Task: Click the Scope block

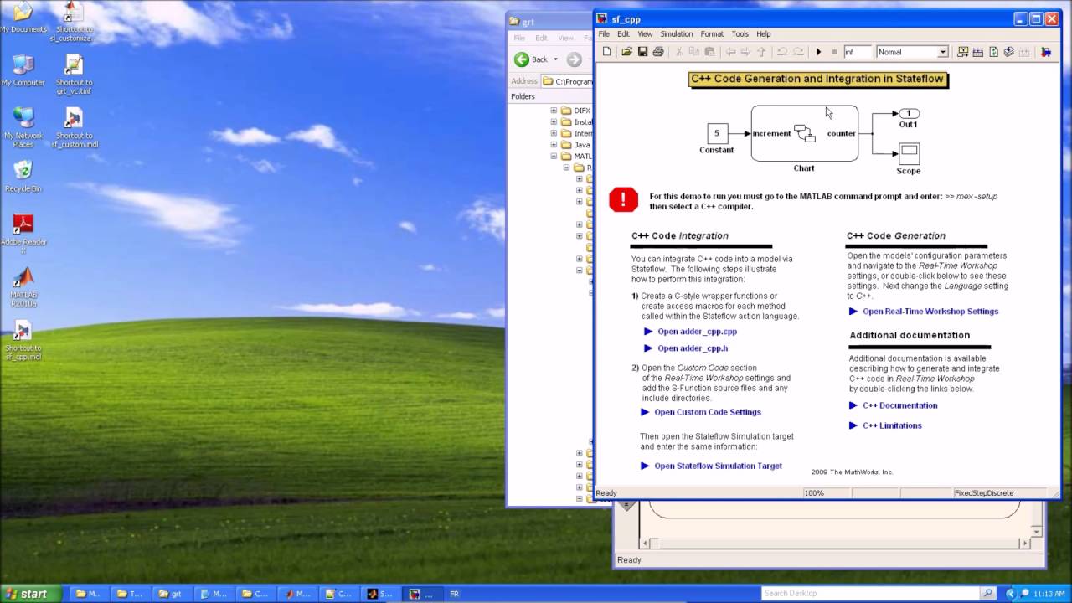Action: (909, 153)
